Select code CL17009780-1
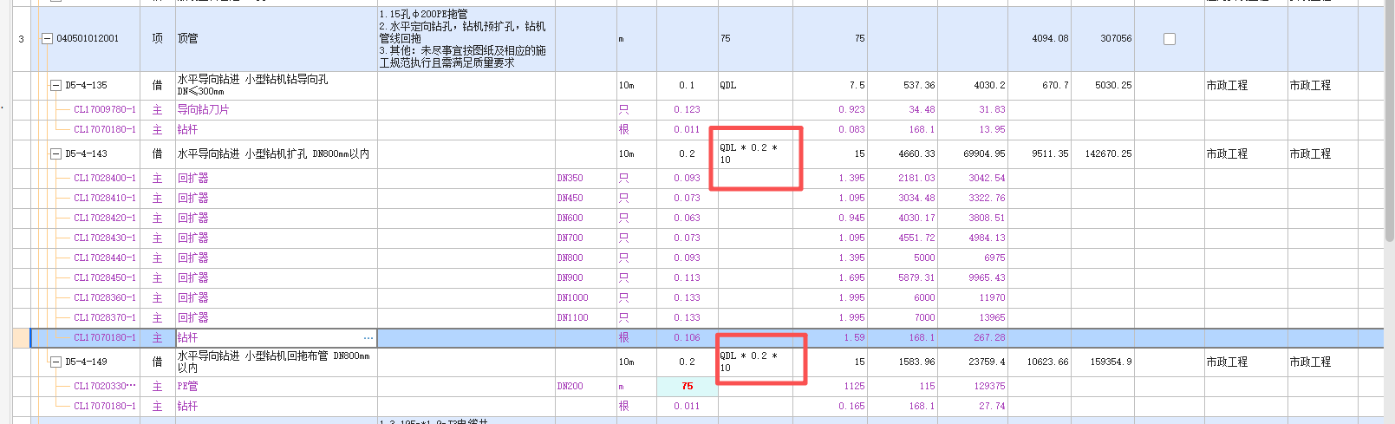1395x424 pixels. point(105,110)
